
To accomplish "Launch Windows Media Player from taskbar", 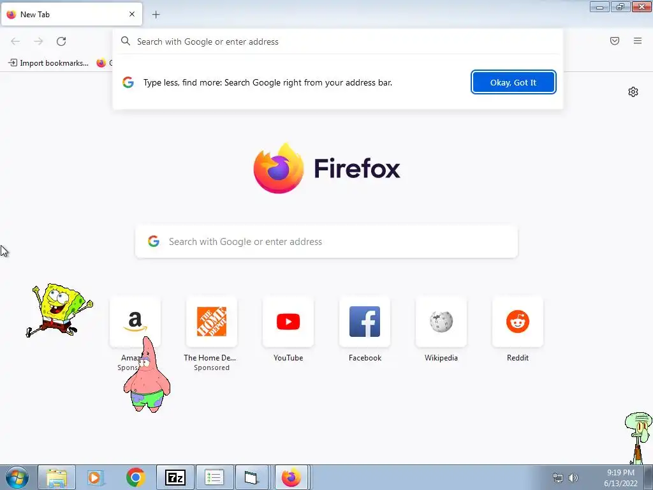I will click(x=96, y=477).
